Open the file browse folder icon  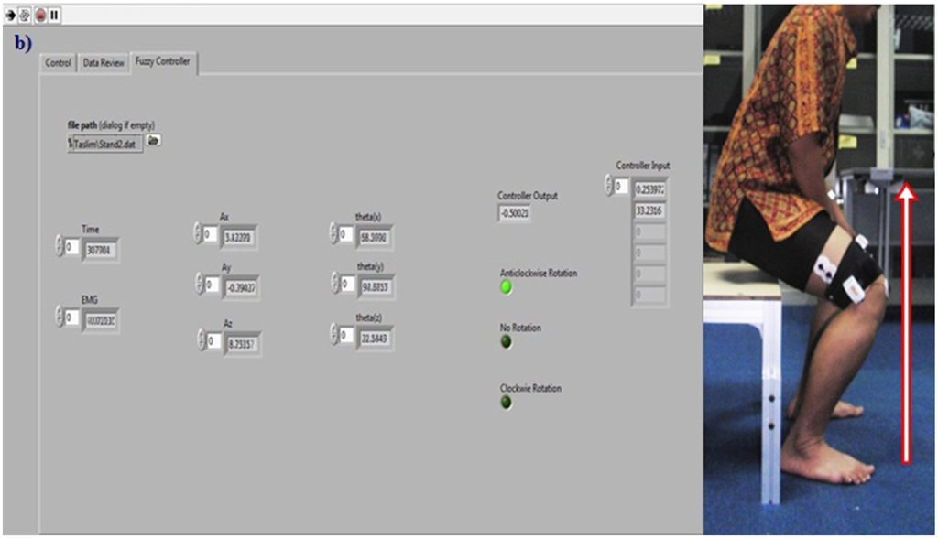tap(154, 141)
